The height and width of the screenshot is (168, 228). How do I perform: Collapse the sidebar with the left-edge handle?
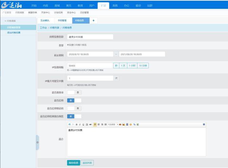click(37, 142)
